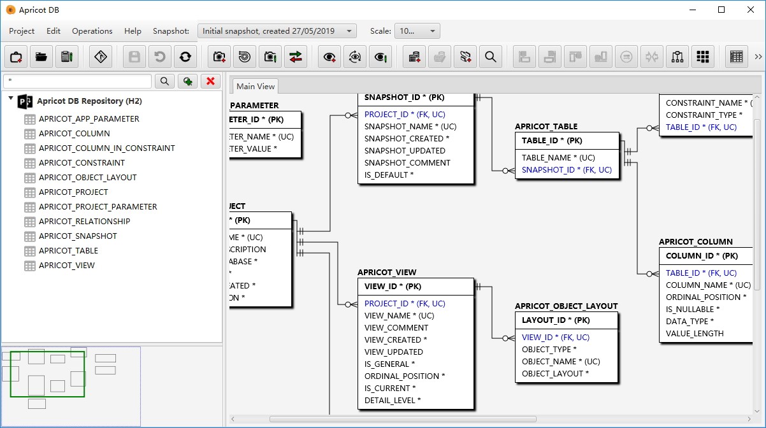Image resolution: width=766 pixels, height=428 pixels.
Task: Click the magnifier search icon in main toolbar
Action: 491,57
